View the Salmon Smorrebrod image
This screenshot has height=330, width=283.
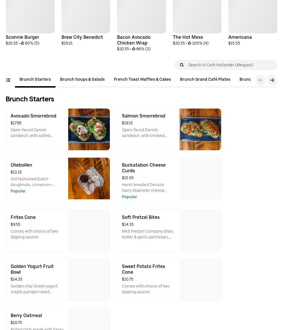click(200, 129)
